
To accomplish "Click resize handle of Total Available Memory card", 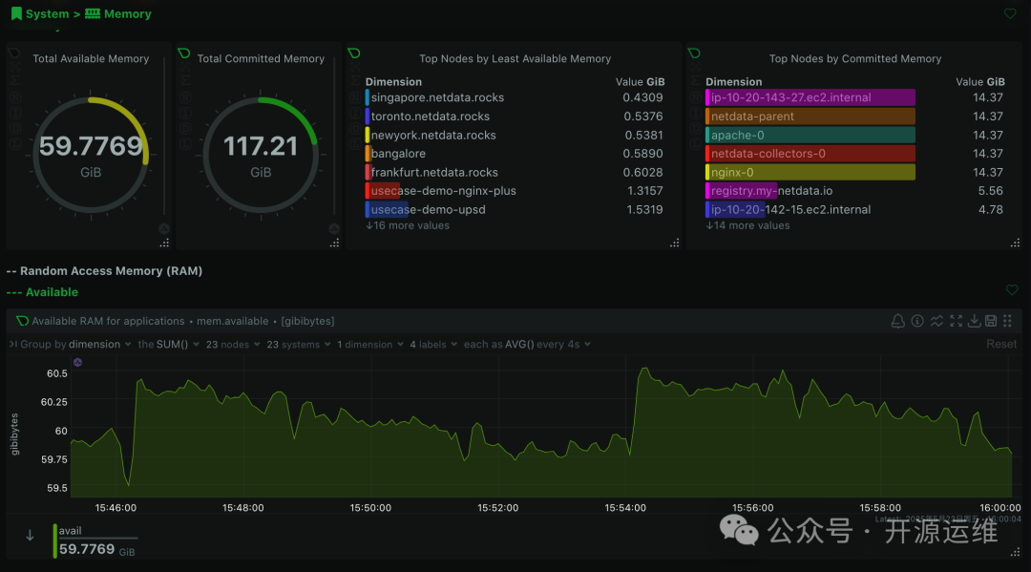I will pos(164,244).
